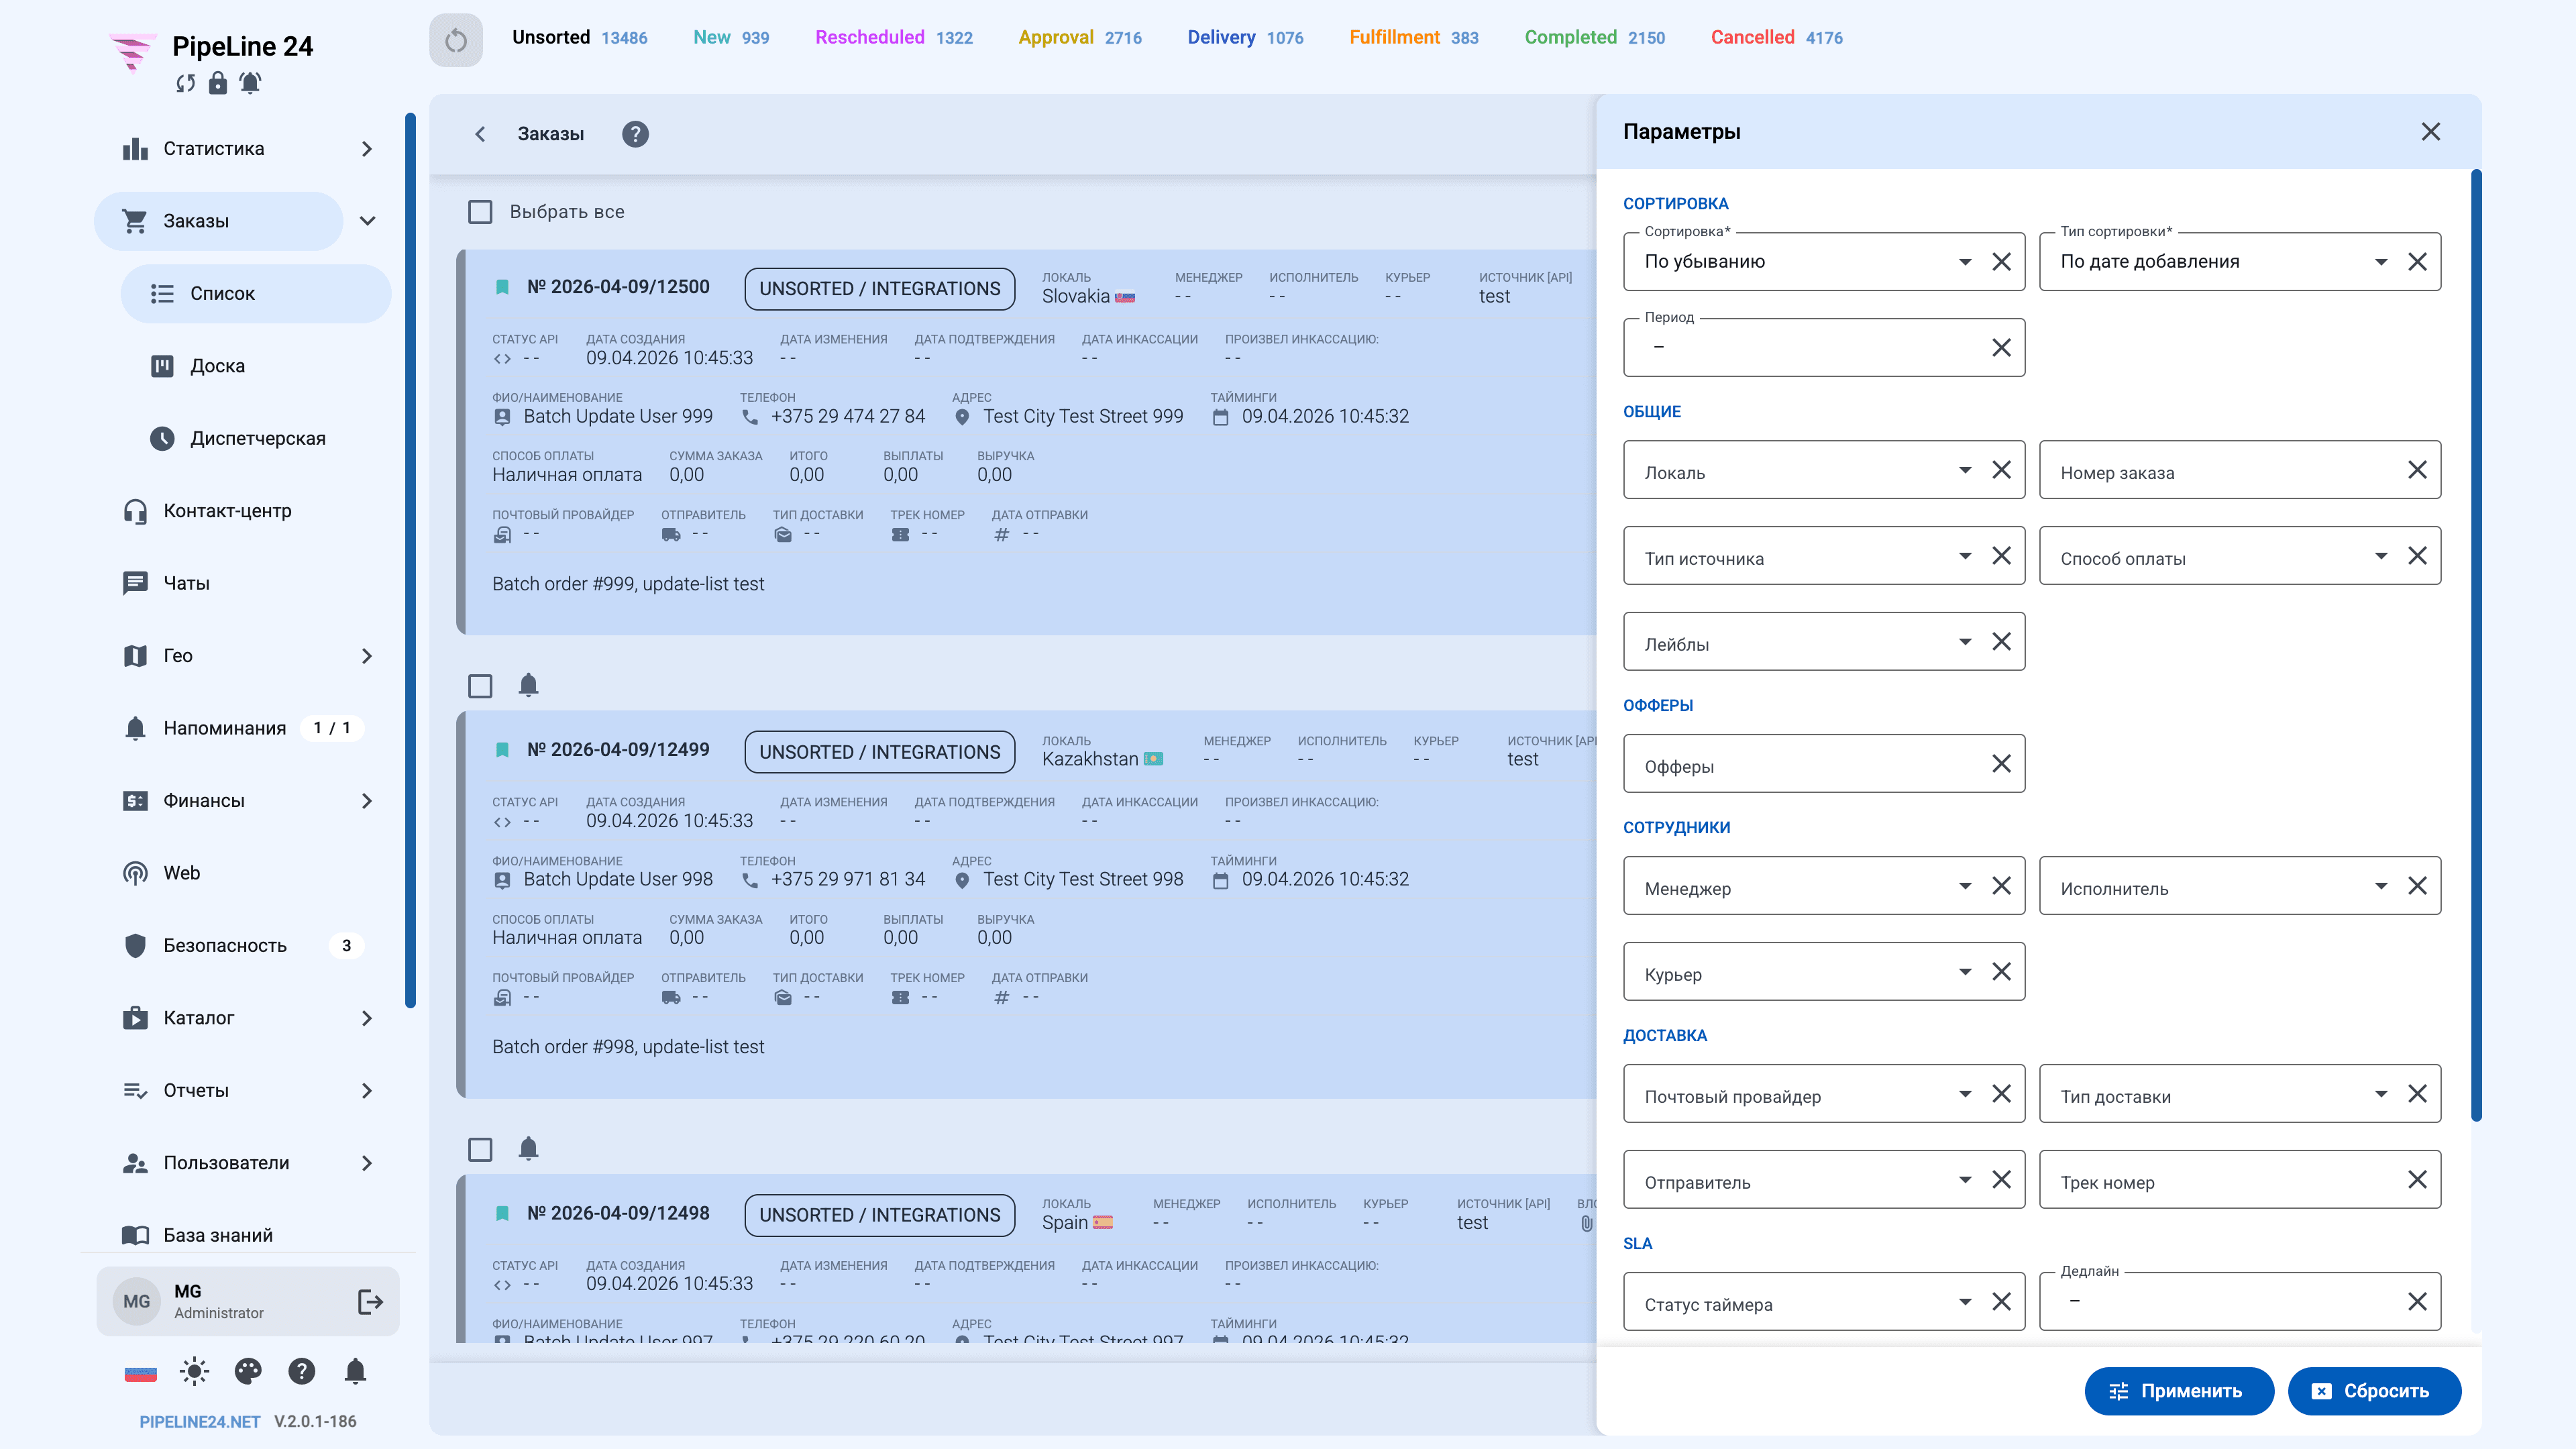Clear the Период field with its X
The width and height of the screenshot is (2576, 1449).
pos(2001,347)
